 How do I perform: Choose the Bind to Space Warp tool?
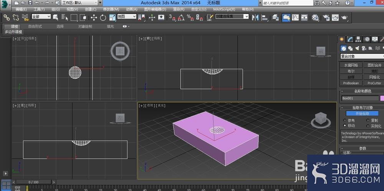[25, 17]
